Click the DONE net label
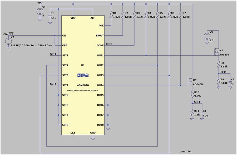 click(109, 44)
